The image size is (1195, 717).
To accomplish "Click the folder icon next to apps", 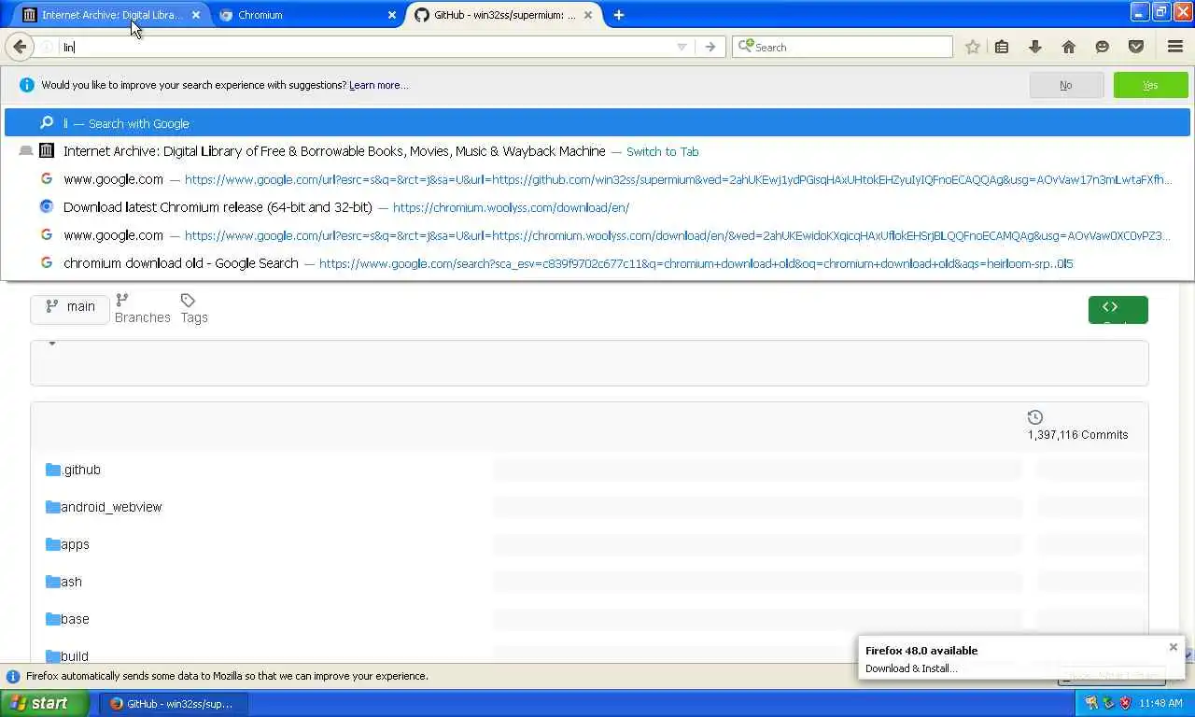I will tap(52, 544).
